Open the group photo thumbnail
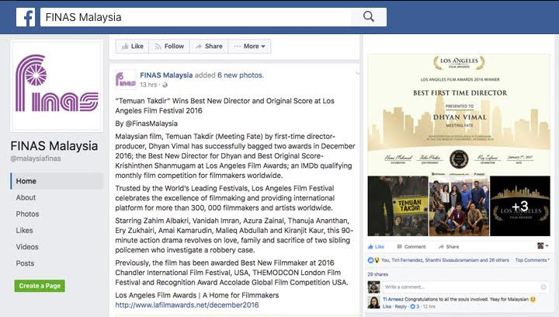This screenshot has width=559, height=317. click(x=459, y=206)
